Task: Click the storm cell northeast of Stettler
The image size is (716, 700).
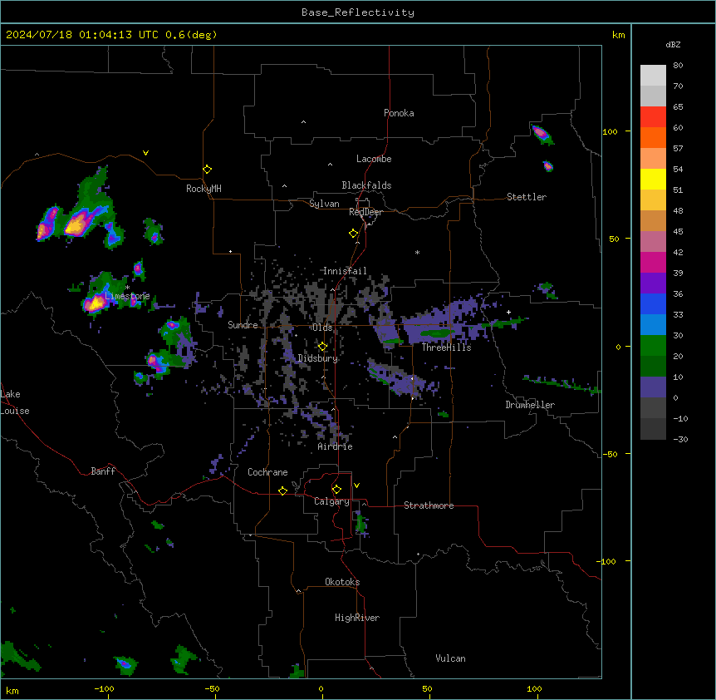Action: pyautogui.click(x=542, y=134)
